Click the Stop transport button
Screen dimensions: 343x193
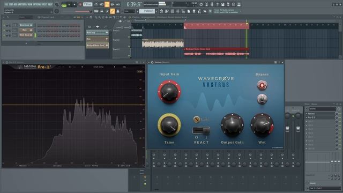tap(74, 5)
